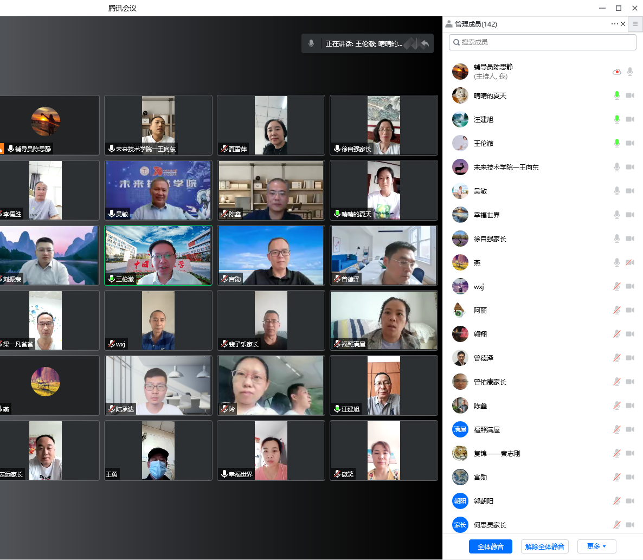The height and width of the screenshot is (560, 643).
Task: Click the hamburger menu icon in the members panel corner
Action: [x=635, y=24]
